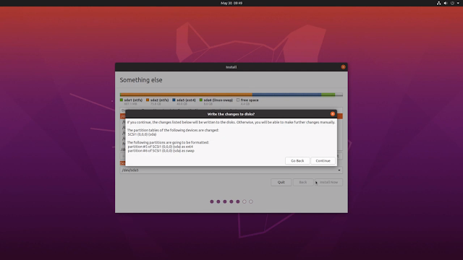Click 'partition #6 of SCSI1 (0,0,0) (sda) as swap' line
Screen dimensions: 463x260
[161, 151]
